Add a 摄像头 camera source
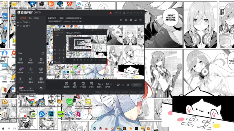Image resolution: width=234 pixels, height=131 pixels. click(75, 85)
